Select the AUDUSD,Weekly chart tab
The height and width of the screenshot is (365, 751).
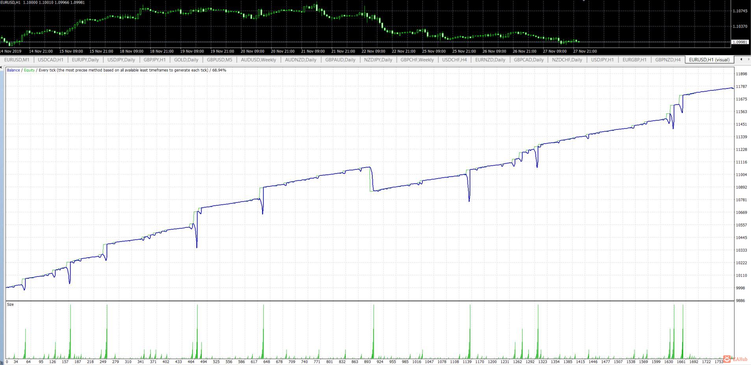coord(259,60)
